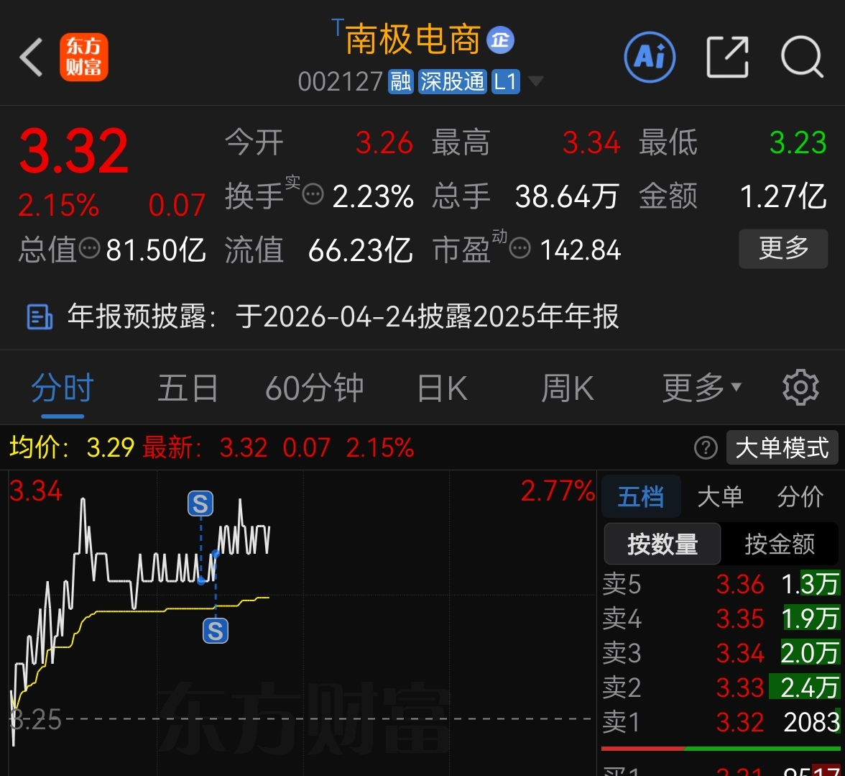Tap the 今开 value 3.26

tap(384, 143)
